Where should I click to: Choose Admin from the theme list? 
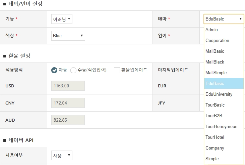[x=224, y=30]
